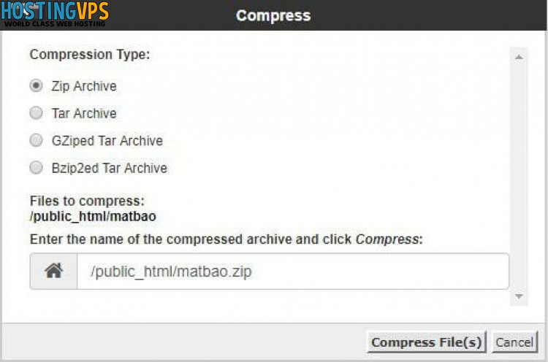Click the 'Compression Type:' heading
Image resolution: width=548 pixels, height=362 pixels.
pyautogui.click(x=90, y=55)
